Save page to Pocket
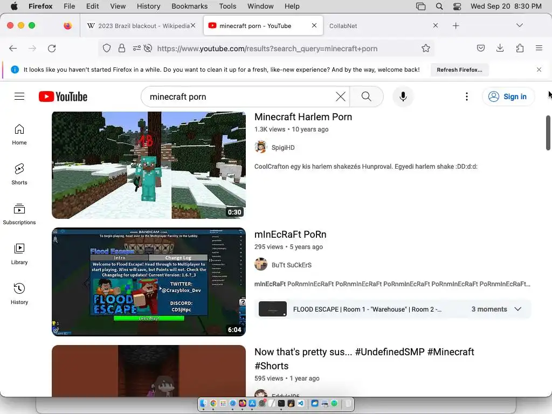The width and height of the screenshot is (552, 414). click(481, 48)
